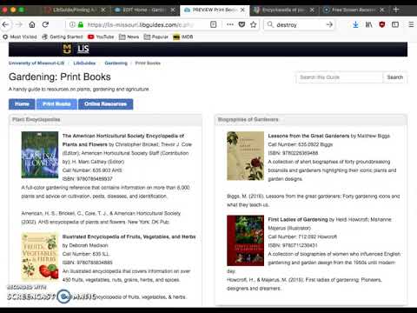Viewport: 417px width, 313px height.
Task: Open the YouTube bookmark
Action: point(101,37)
